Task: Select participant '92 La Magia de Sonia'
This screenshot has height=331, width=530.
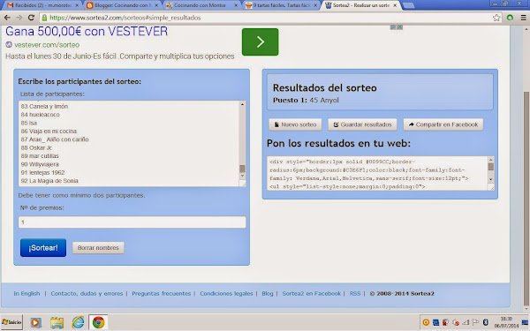Action: 49,181
